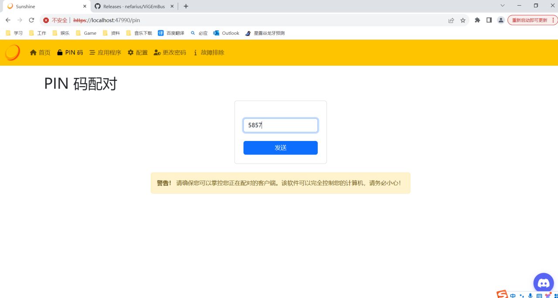Open the Extensions puzzle icon
The image size is (558, 298).
click(x=477, y=20)
